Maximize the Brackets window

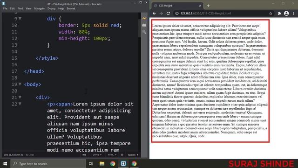point(141,3)
